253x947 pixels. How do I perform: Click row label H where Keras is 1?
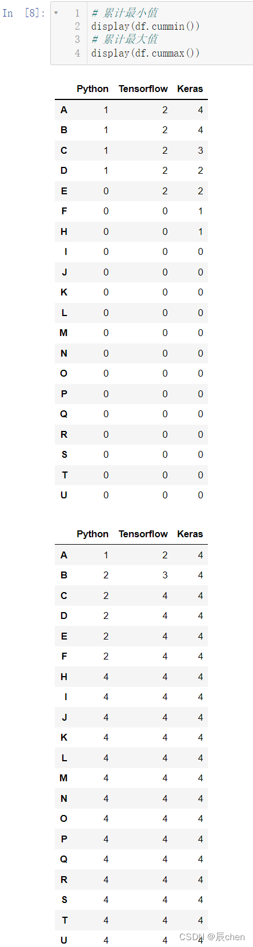[x=64, y=231]
